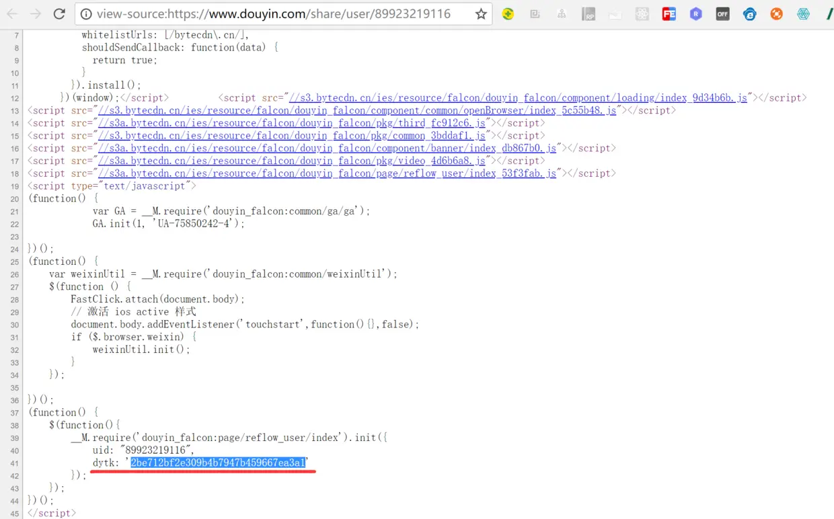The height and width of the screenshot is (519, 834).
Task: Focus the address bar with the douyin URL
Action: (285, 14)
